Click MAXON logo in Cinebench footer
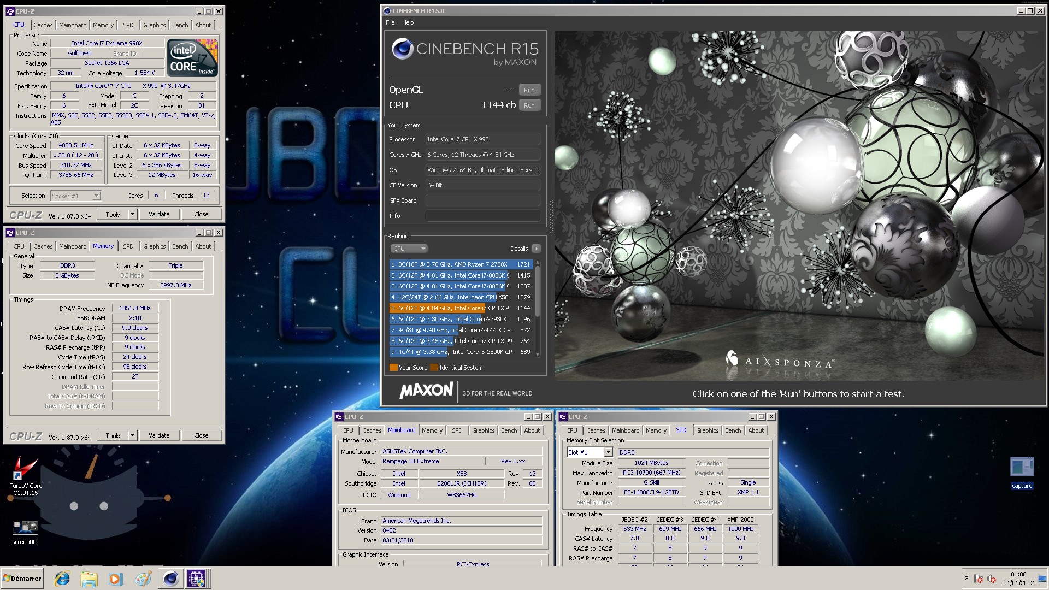This screenshot has height=590, width=1049. 427,391
